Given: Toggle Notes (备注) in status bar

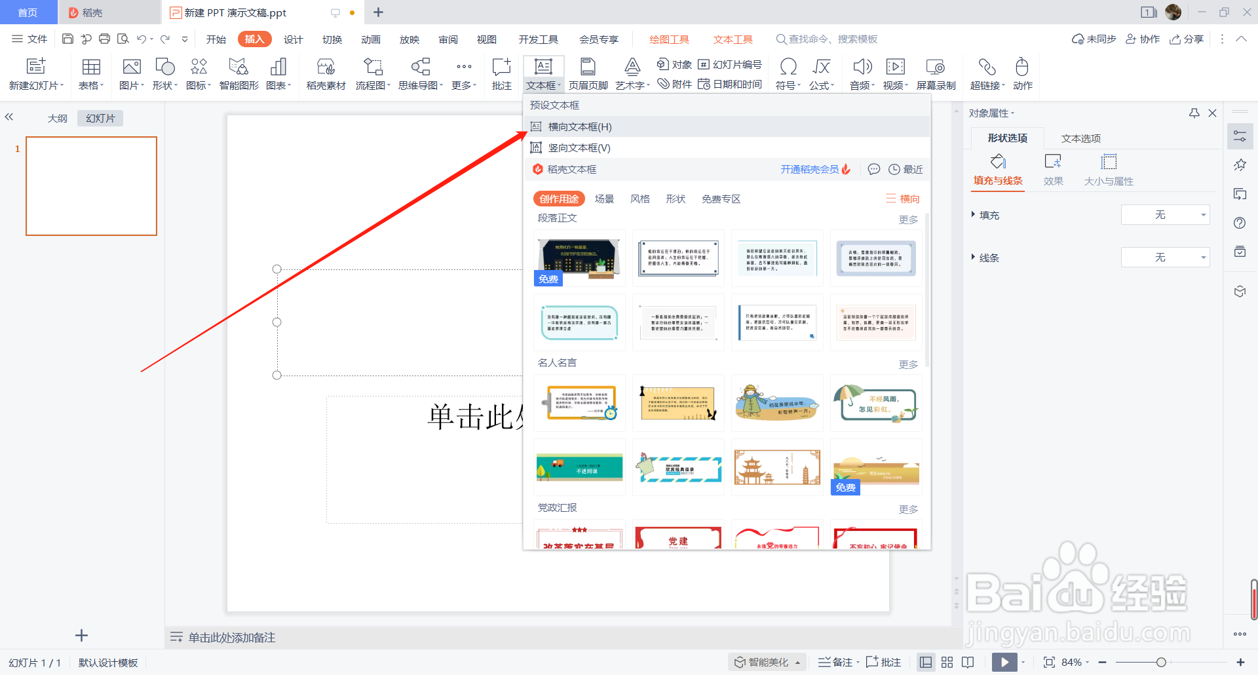Looking at the screenshot, I should [x=835, y=662].
